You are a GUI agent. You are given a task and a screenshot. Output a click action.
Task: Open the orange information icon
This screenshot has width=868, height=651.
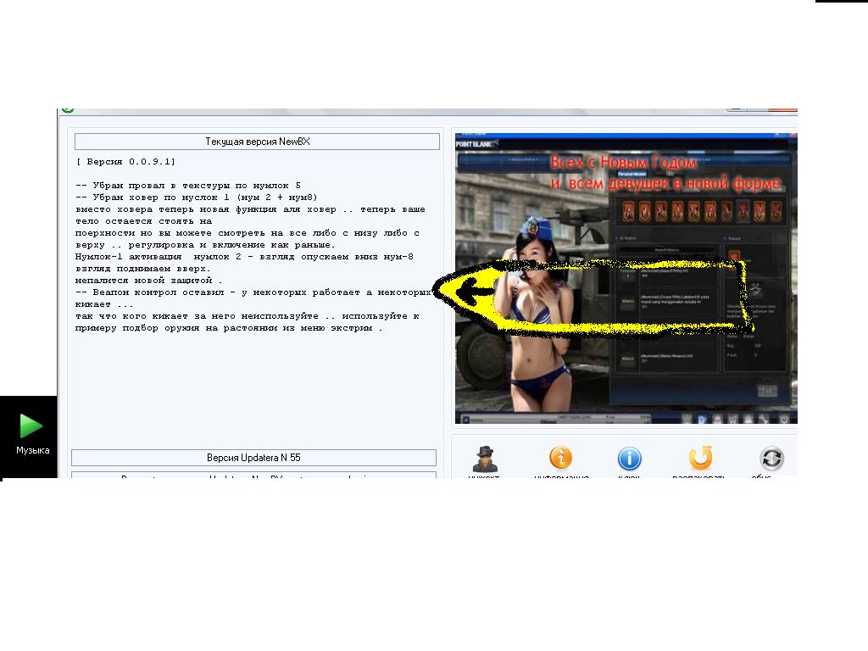[x=561, y=459]
